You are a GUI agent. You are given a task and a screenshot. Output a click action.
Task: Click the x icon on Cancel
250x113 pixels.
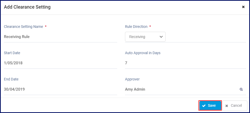coord(227,106)
